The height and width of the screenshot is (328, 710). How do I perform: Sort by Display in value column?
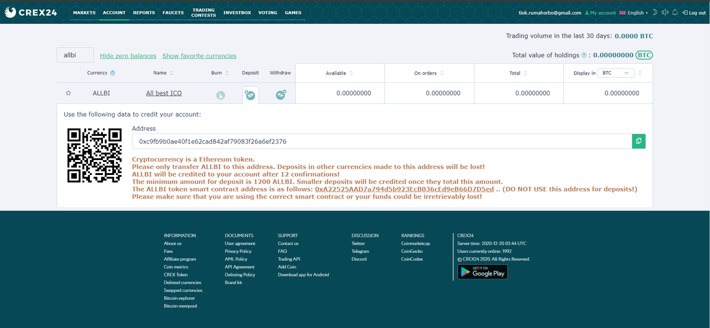point(640,73)
